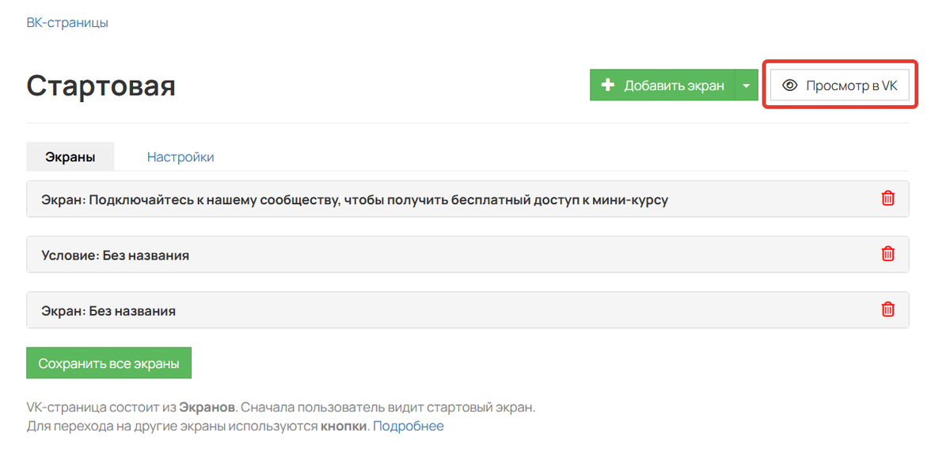
Task: Go back via ВК-страницы breadcrumb link
Action: pos(67,22)
